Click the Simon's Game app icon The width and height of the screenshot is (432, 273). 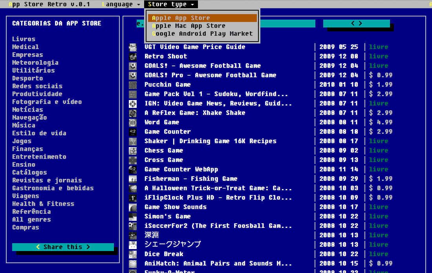(x=133, y=216)
